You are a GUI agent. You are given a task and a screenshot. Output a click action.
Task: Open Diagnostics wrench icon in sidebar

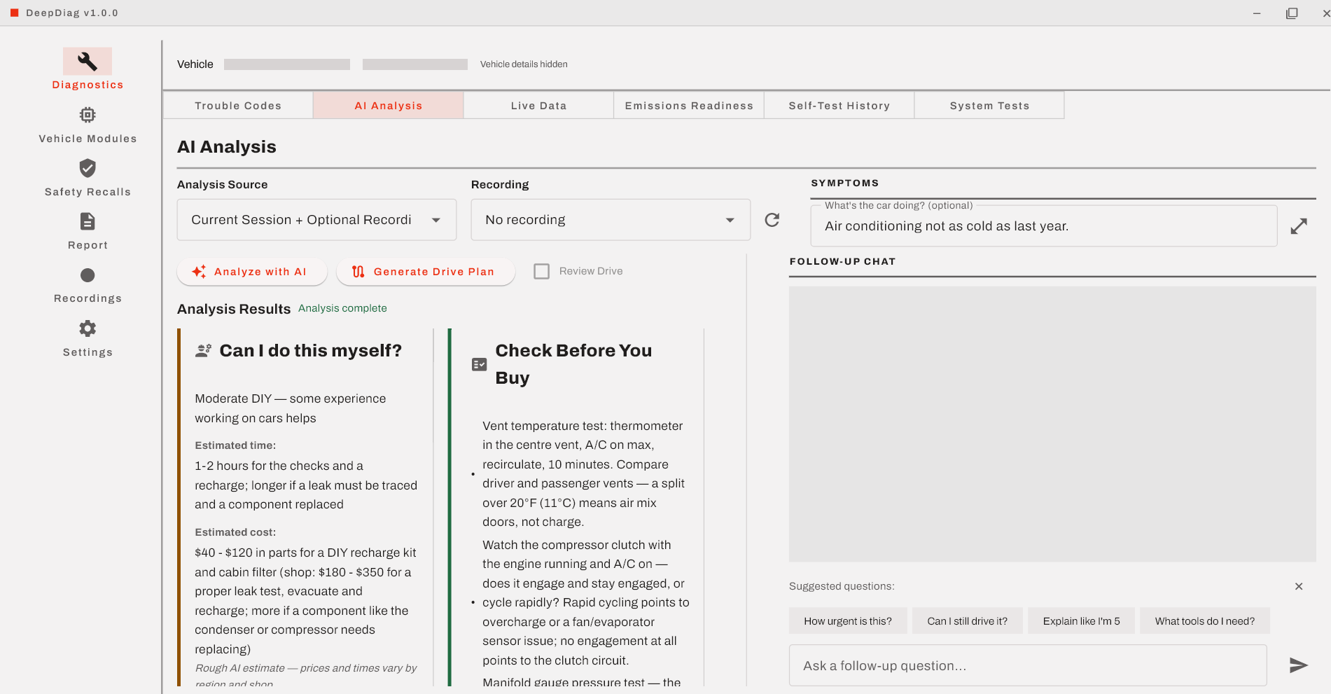(88, 62)
